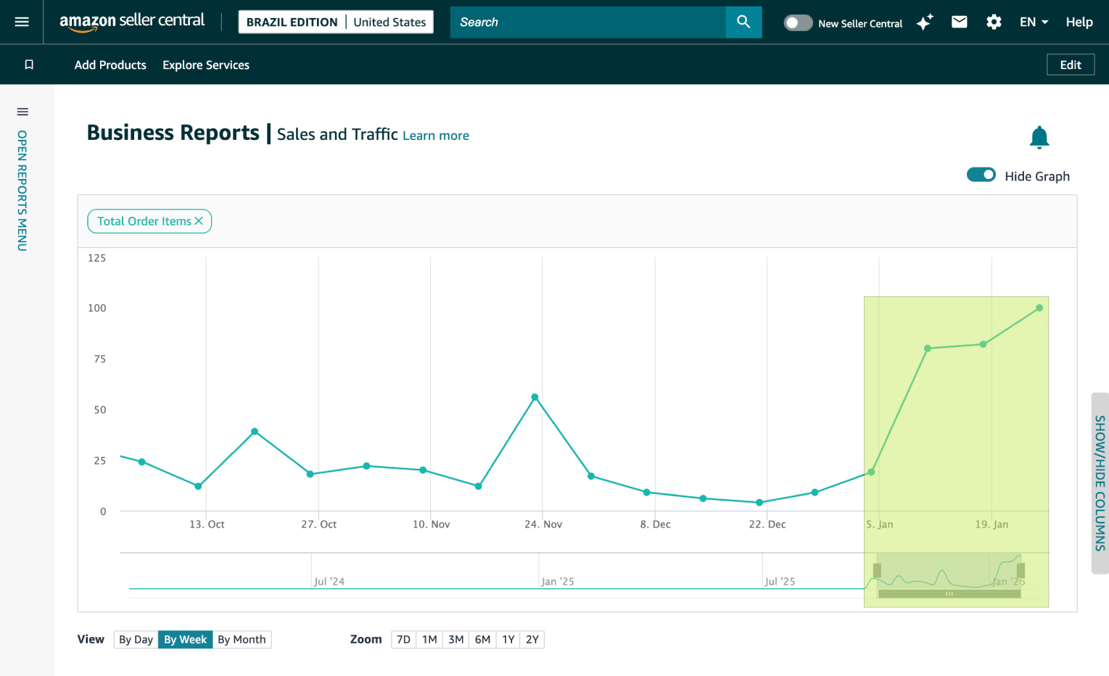Toggle the Hide Graph switch
The width and height of the screenshot is (1109, 676).
(981, 175)
